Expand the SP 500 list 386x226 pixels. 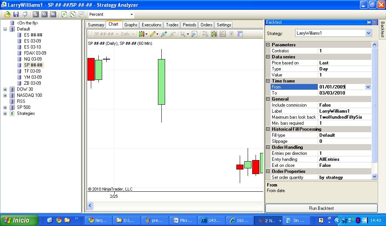tap(5, 107)
